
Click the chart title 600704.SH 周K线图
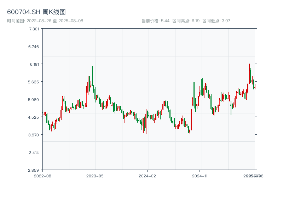pyautogui.click(x=36, y=12)
